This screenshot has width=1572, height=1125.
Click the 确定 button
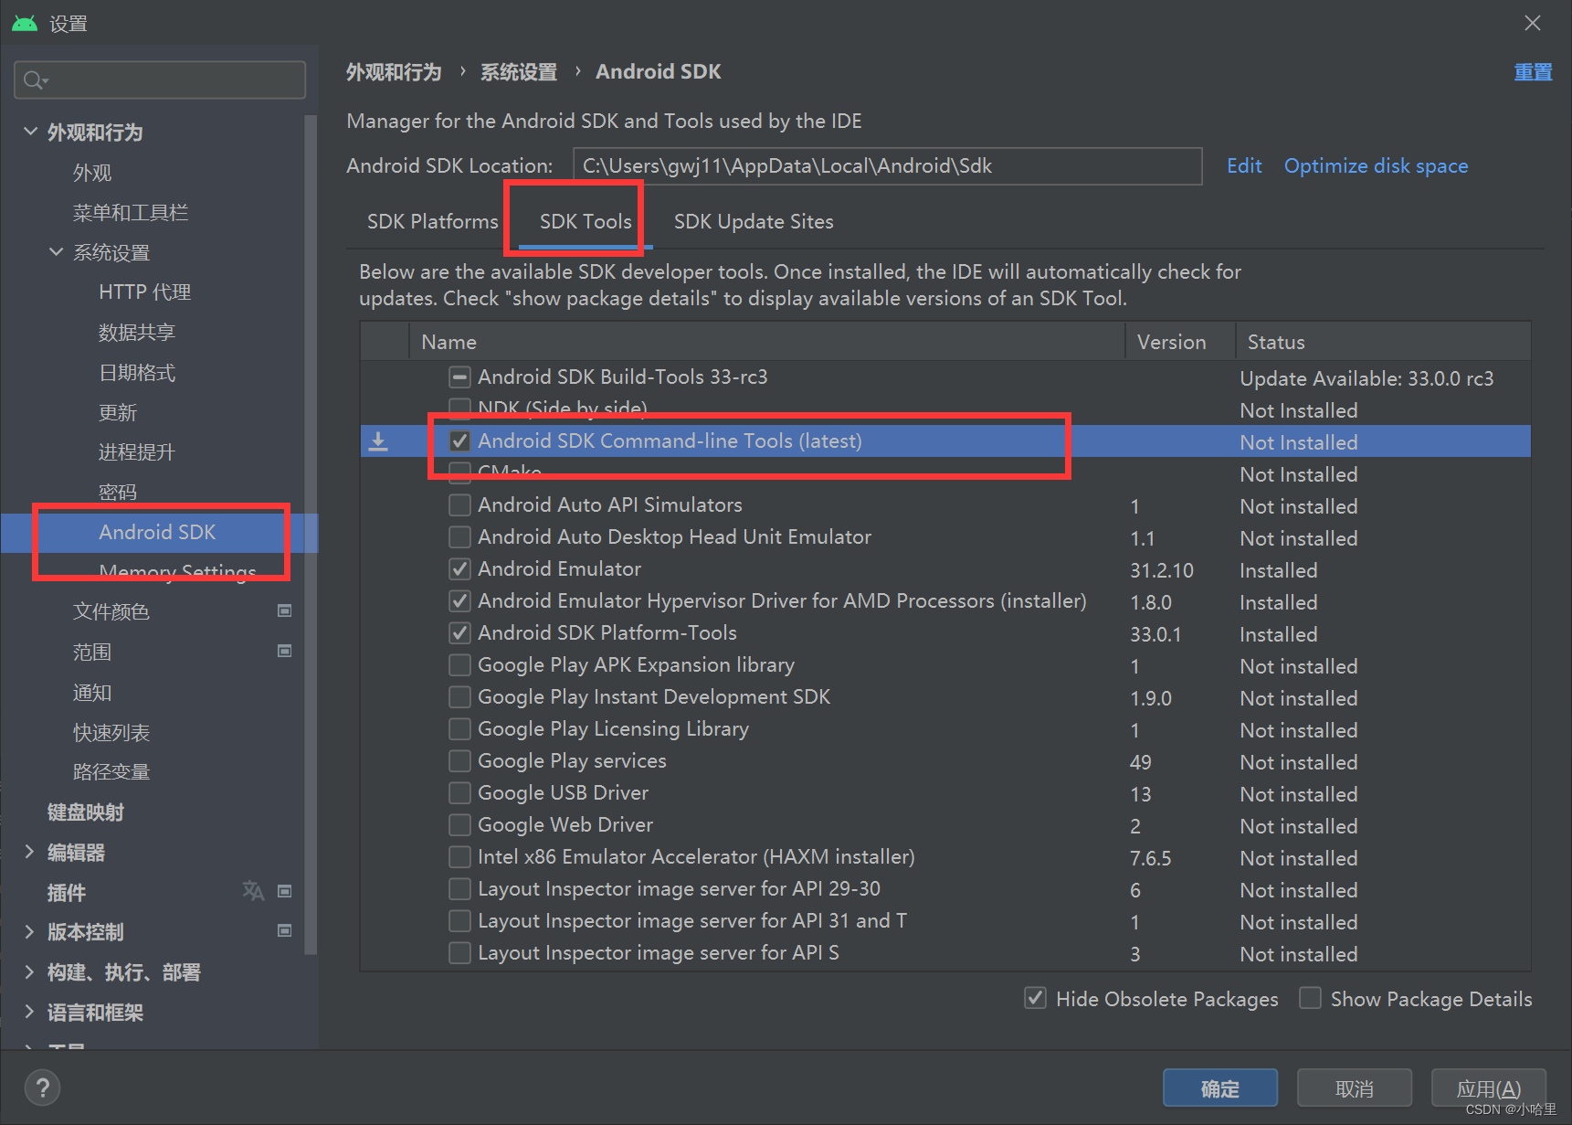tap(1220, 1088)
